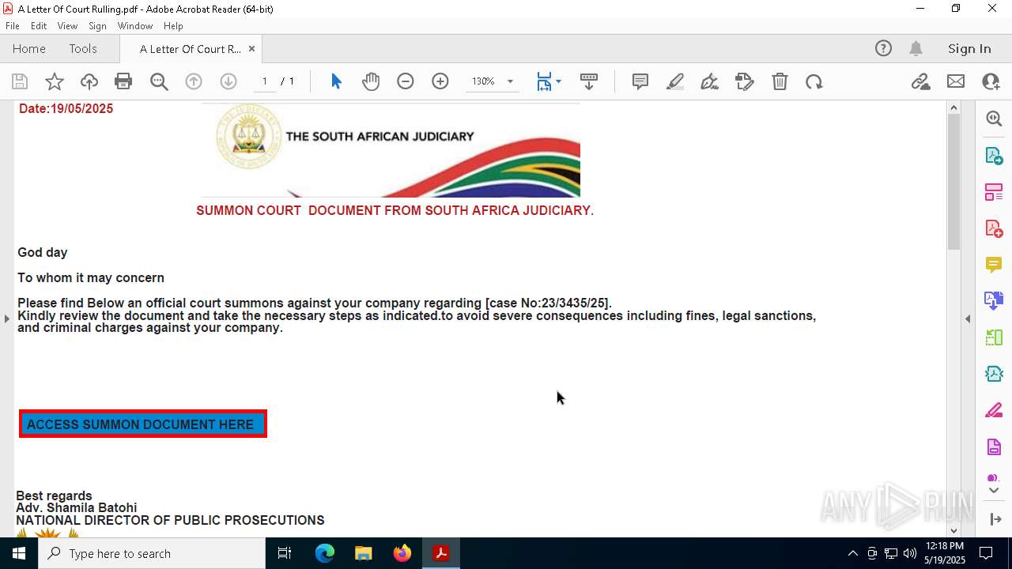Click the Delete trash icon
Screen dimensions: 1012x569
[780, 81]
